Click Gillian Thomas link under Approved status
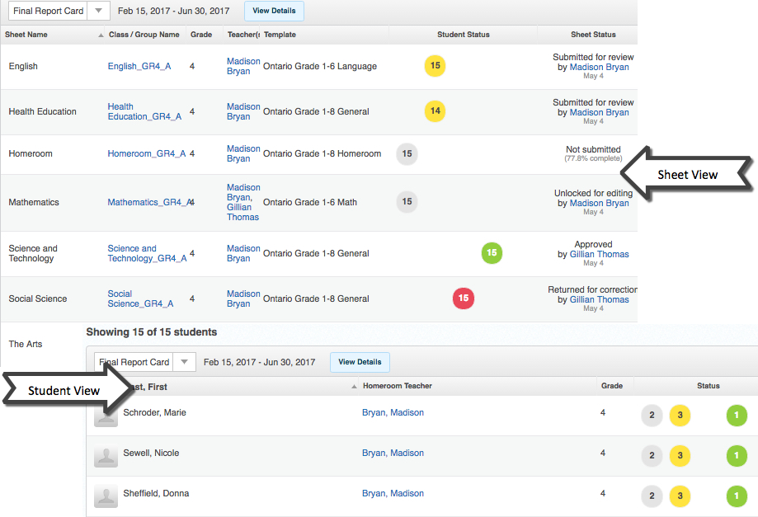 (599, 254)
